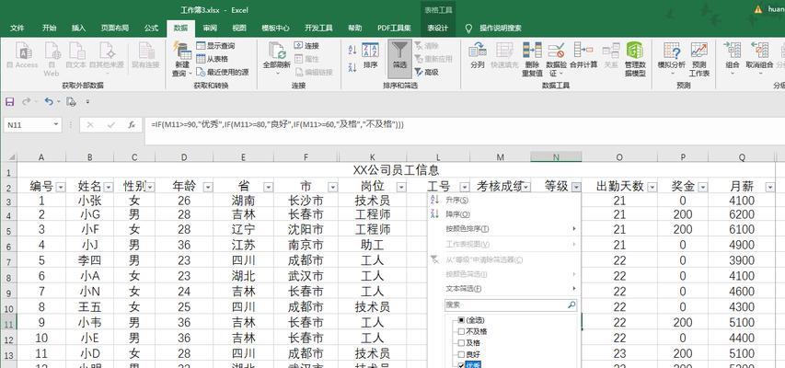
Task: Open the 编号 column filter dropdown
Action: click(61, 188)
